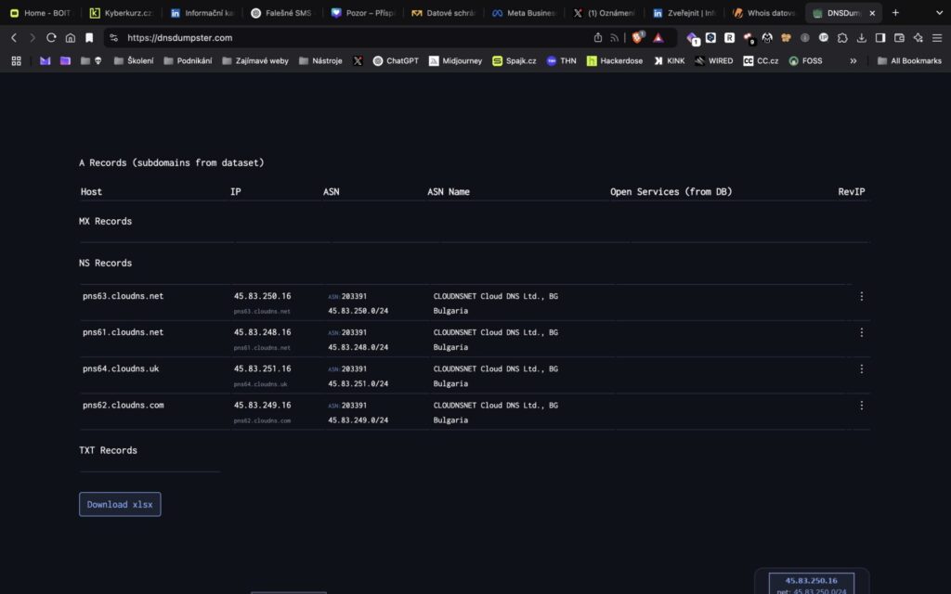
Task: Switch to the Whois datov tab
Action: point(764,13)
